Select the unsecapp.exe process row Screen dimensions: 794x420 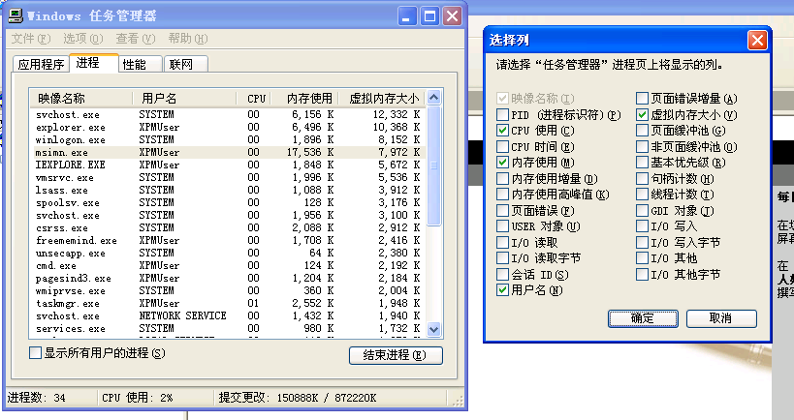tap(228, 254)
